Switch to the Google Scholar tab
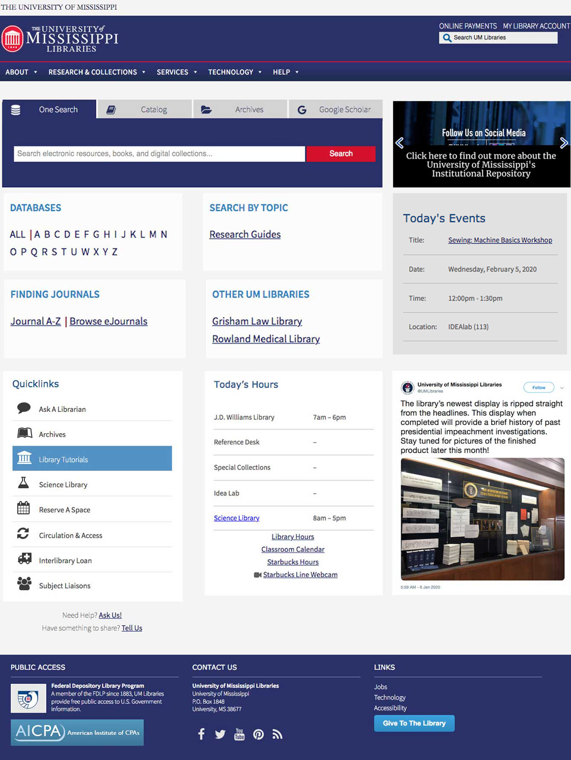Image resolution: width=571 pixels, height=760 pixels. pyautogui.click(x=336, y=109)
